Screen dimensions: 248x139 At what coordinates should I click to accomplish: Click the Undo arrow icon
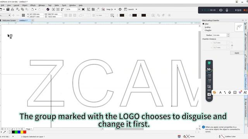[x=33, y=9]
